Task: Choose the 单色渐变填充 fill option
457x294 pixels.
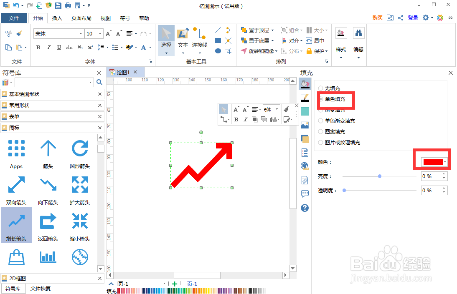Action: pyautogui.click(x=320, y=121)
